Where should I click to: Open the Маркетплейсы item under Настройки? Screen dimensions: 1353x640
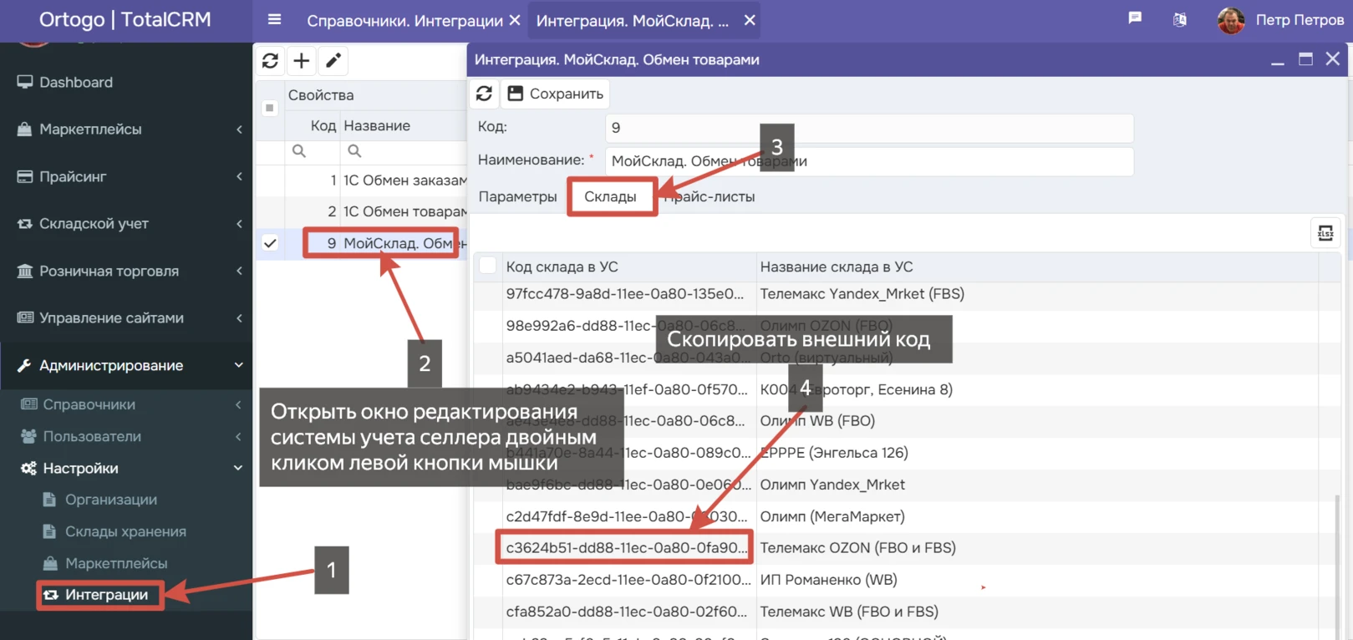[x=116, y=563]
